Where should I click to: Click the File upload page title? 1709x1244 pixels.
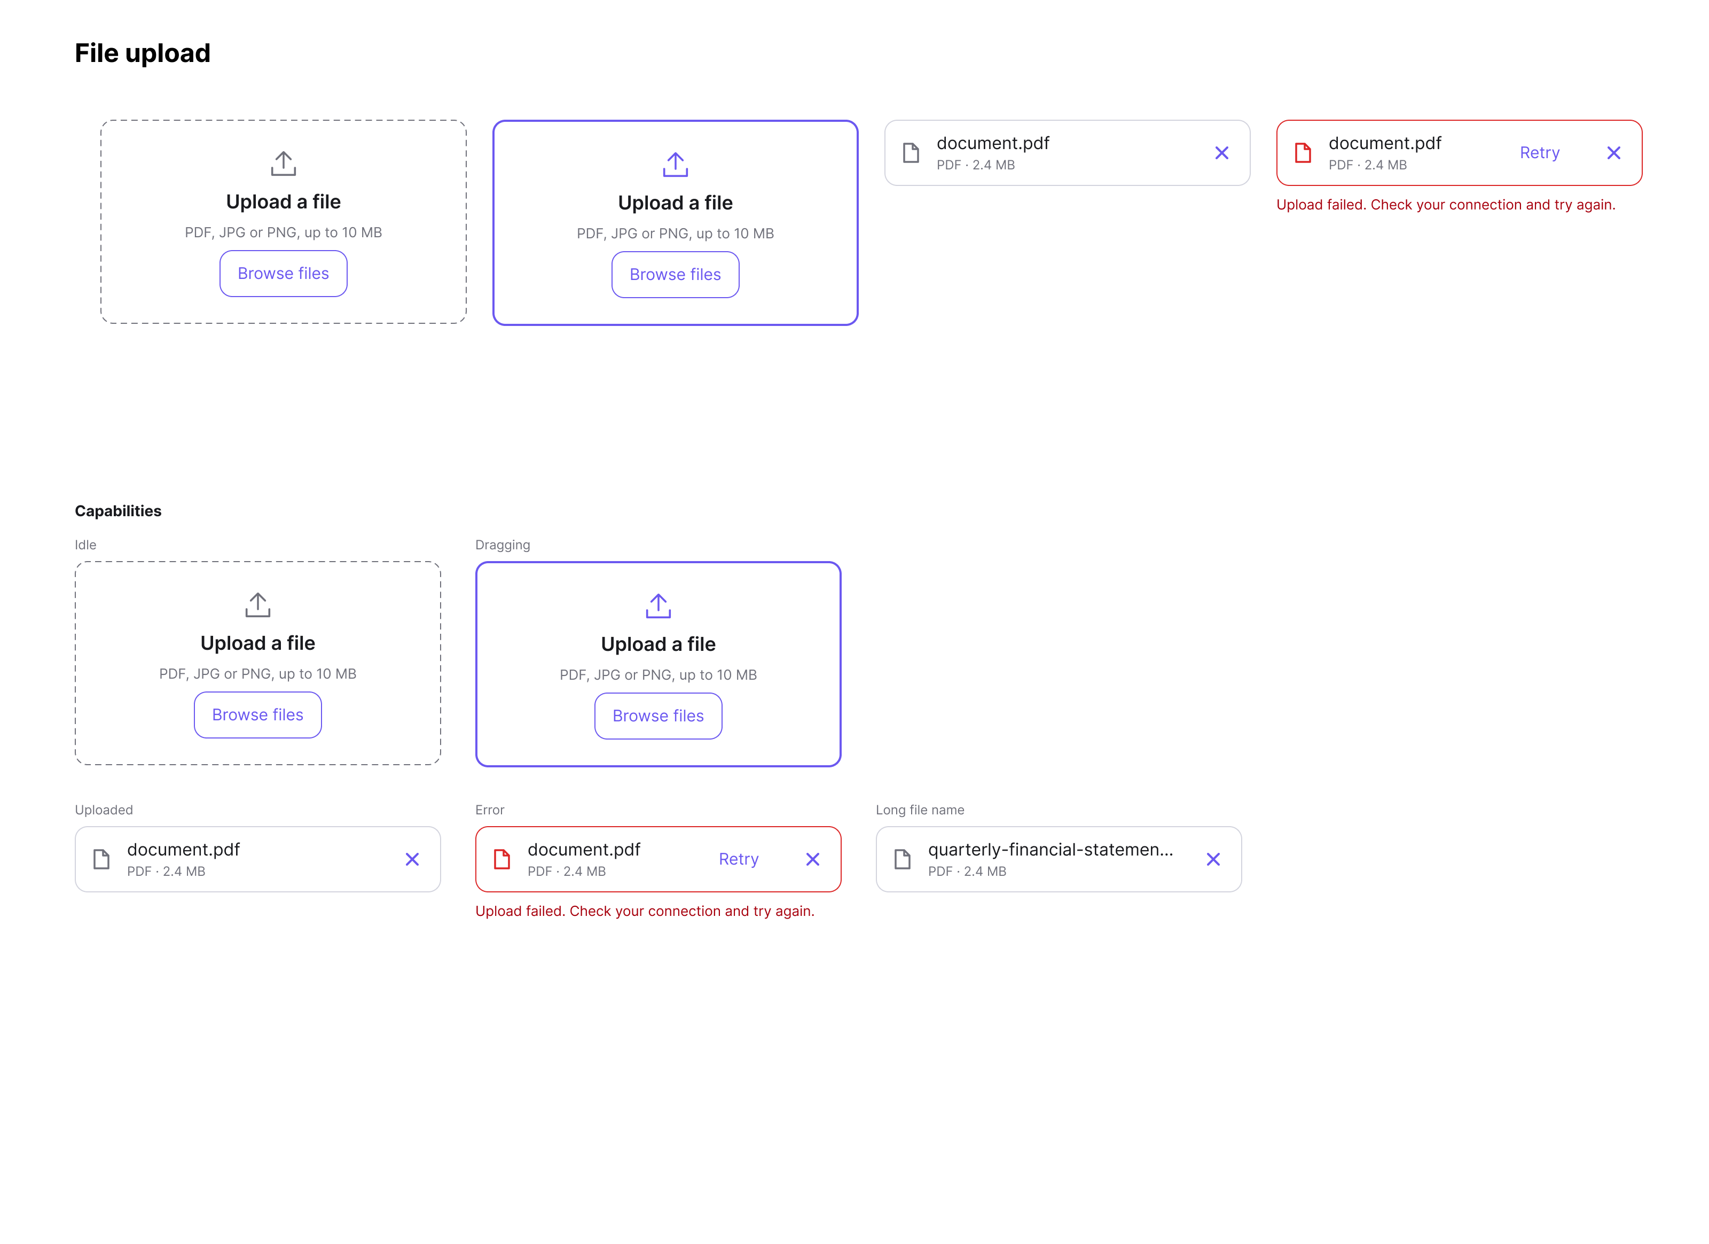coord(143,53)
